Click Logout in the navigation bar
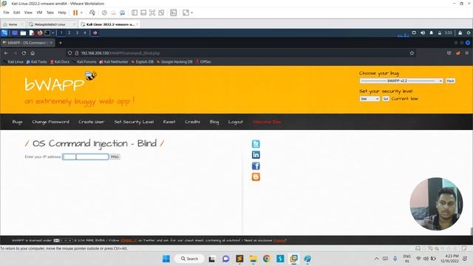Viewport: 473px width, 266px height. coord(235,122)
